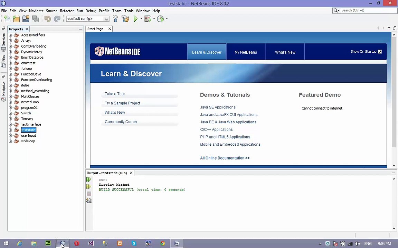This screenshot has height=248, width=398.
Task: Click the Windows Start button
Action: pos(6,244)
